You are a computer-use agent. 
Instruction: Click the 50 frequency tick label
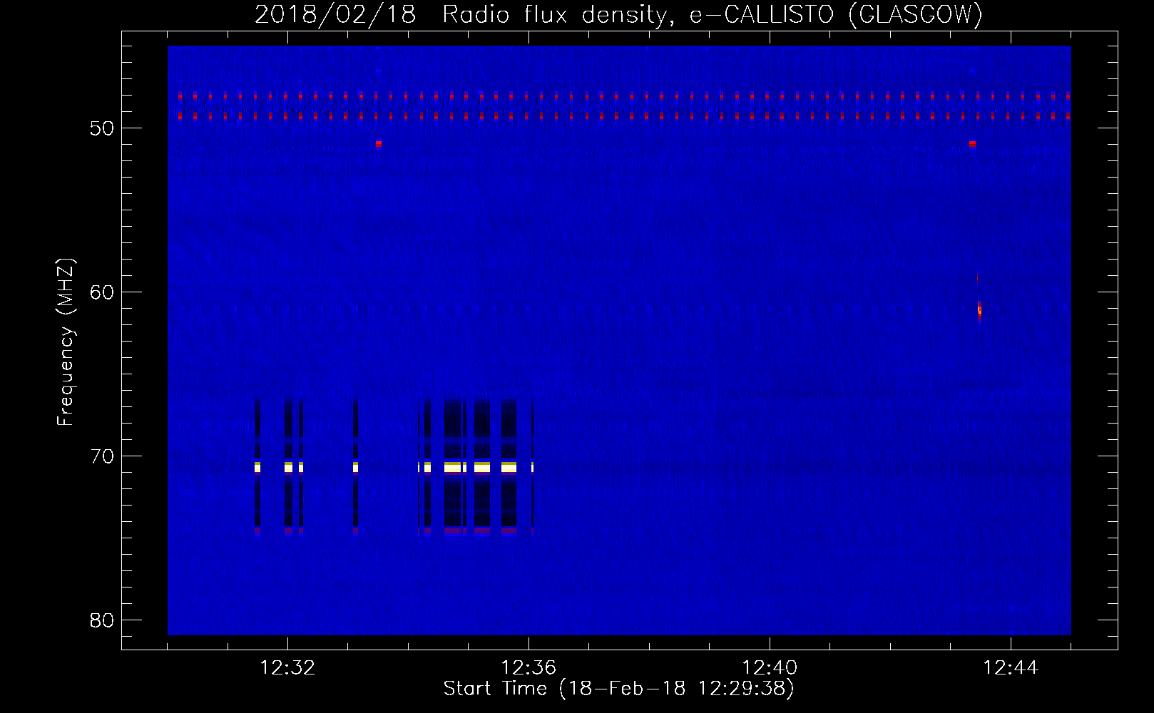pyautogui.click(x=102, y=128)
